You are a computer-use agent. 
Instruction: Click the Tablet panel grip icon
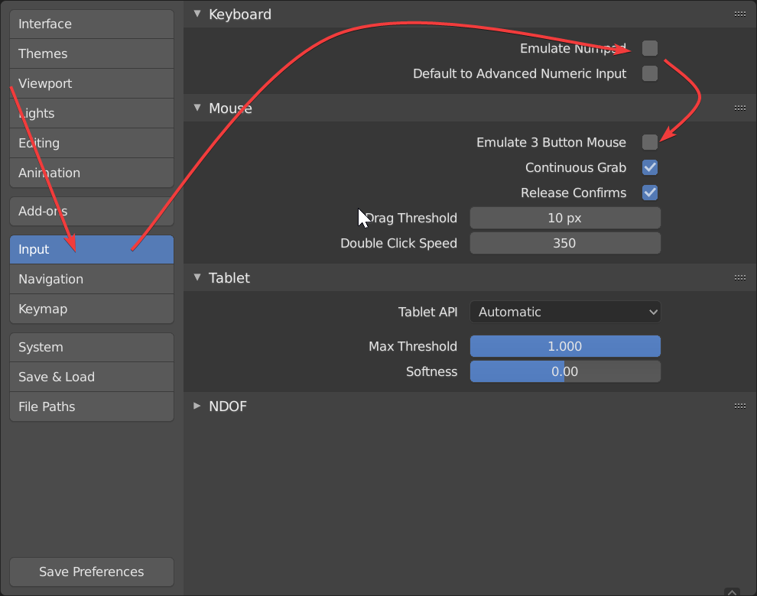[739, 277]
